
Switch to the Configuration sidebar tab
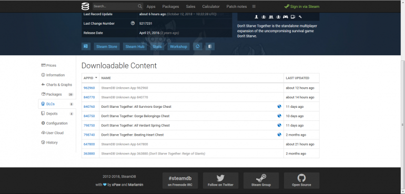tap(57, 123)
